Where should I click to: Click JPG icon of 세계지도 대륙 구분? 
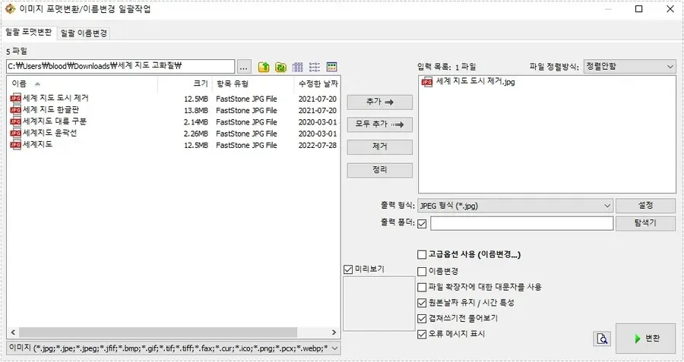tap(16, 121)
